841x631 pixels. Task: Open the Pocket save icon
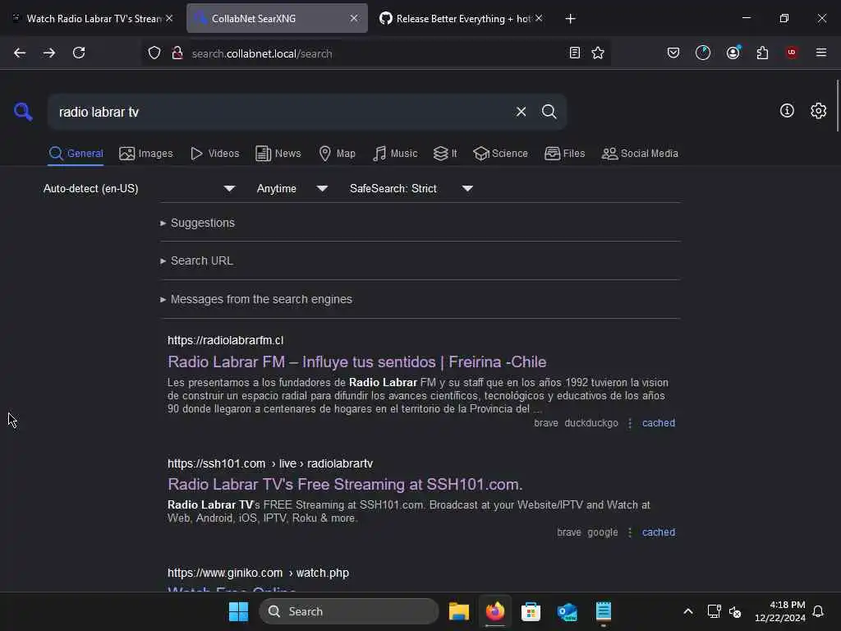[673, 53]
